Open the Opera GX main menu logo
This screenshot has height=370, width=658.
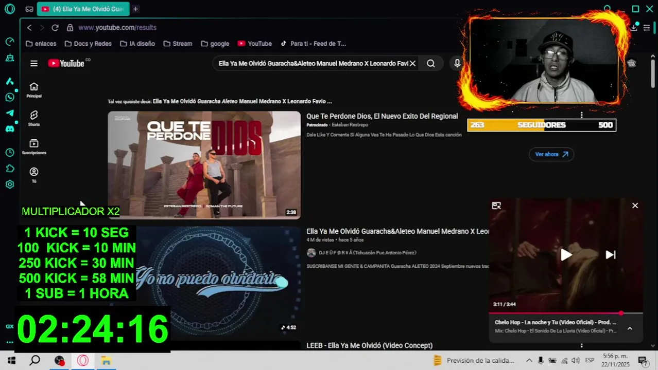(10, 9)
